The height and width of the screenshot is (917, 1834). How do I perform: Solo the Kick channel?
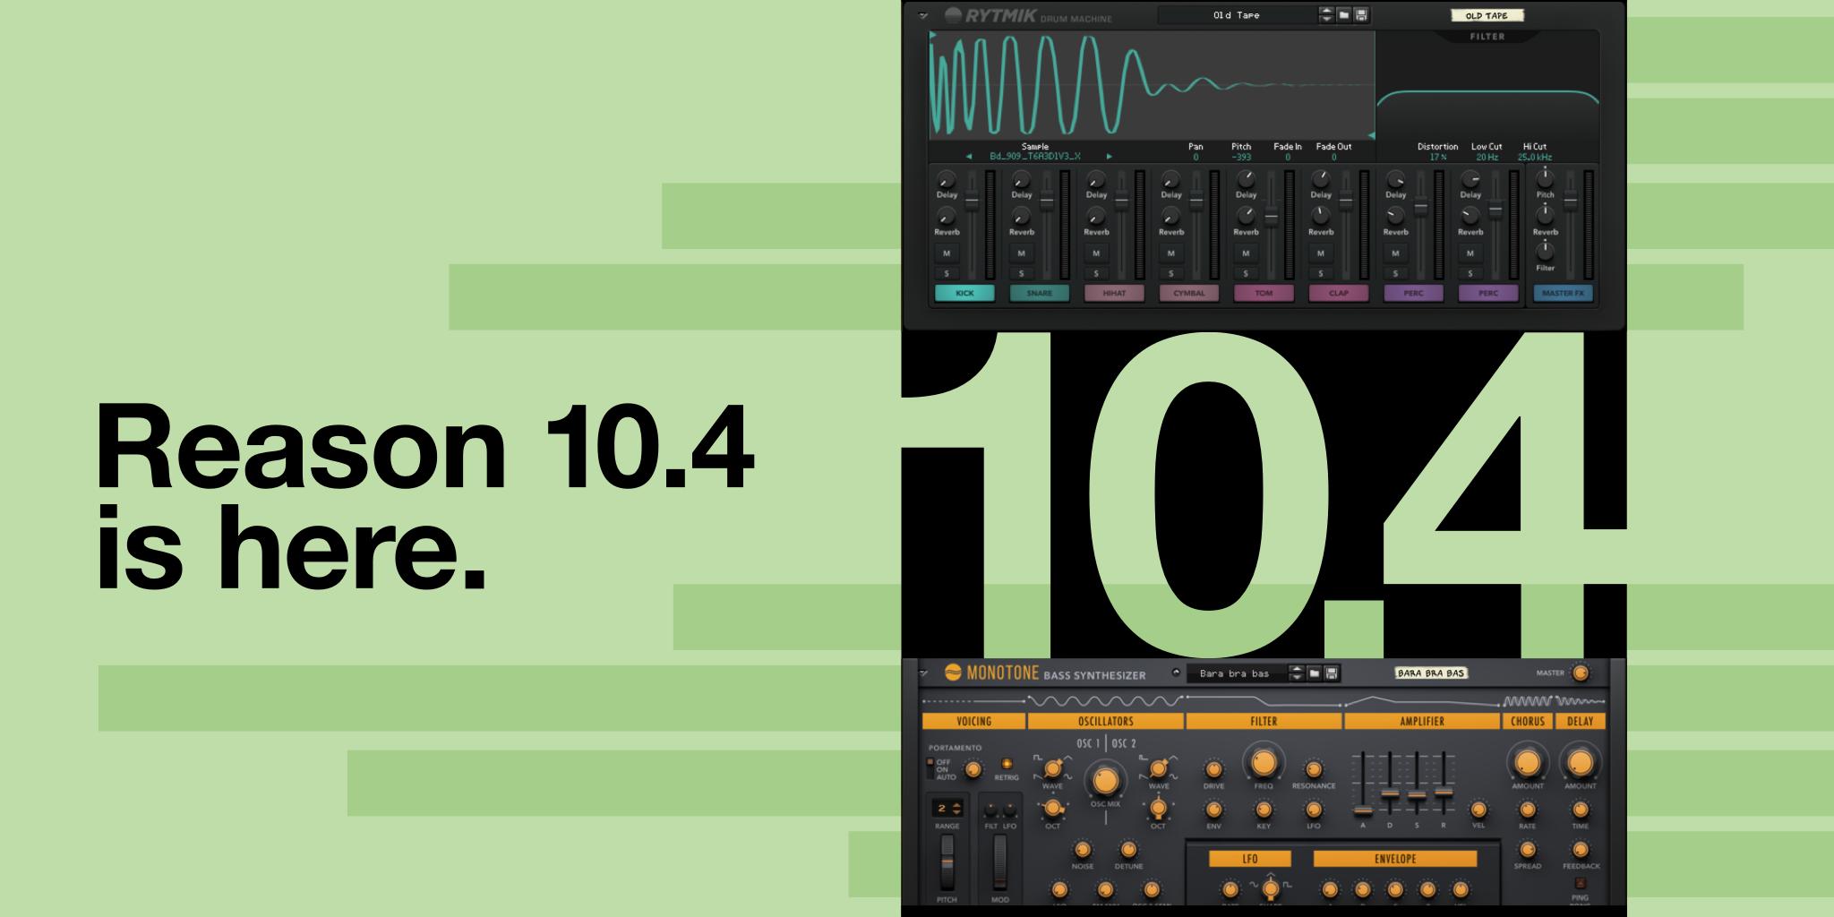[947, 273]
